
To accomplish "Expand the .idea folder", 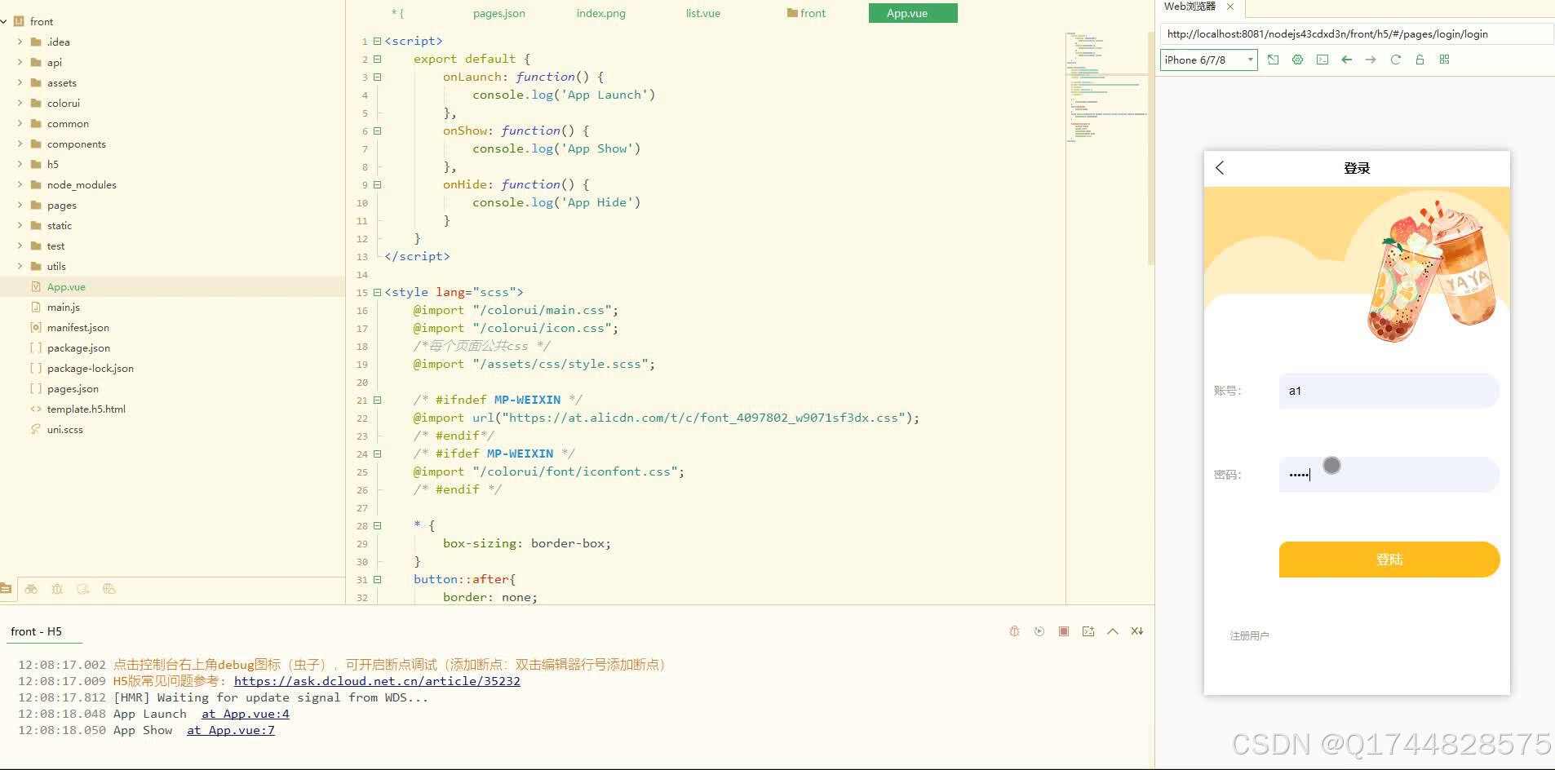I will click(x=20, y=42).
